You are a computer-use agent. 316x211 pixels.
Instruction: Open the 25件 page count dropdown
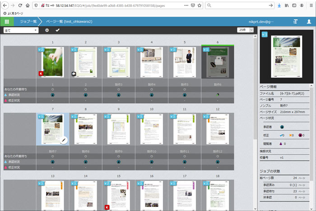[x=245, y=30]
